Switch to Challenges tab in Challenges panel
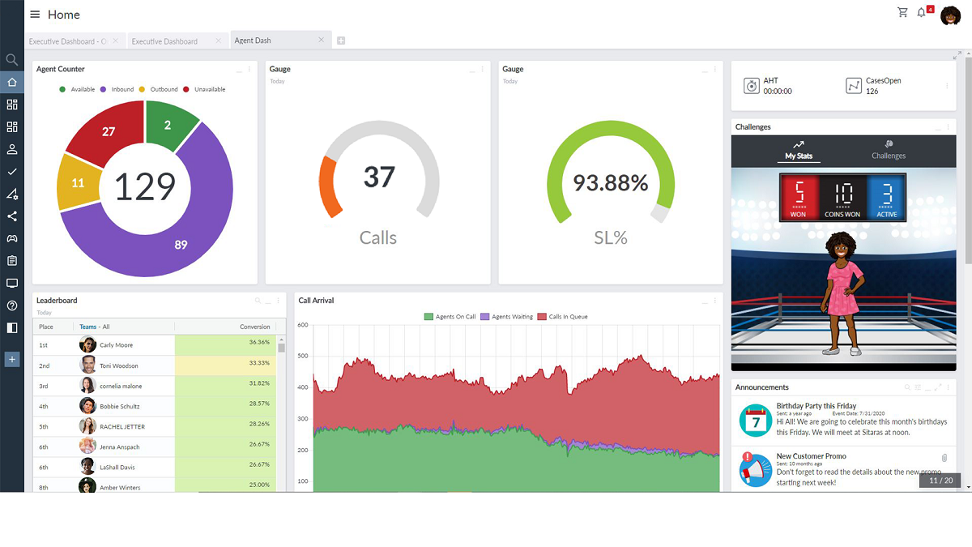972x547 pixels. [x=889, y=150]
